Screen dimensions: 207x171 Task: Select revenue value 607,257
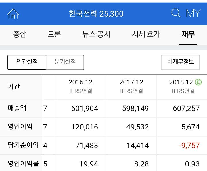pos(186,109)
